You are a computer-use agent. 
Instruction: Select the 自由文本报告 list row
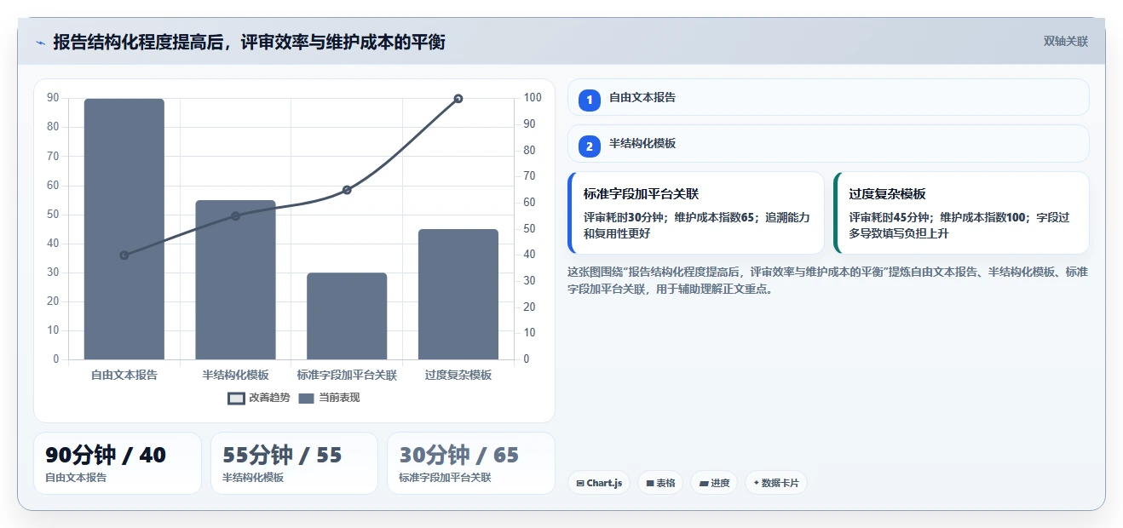(x=828, y=97)
